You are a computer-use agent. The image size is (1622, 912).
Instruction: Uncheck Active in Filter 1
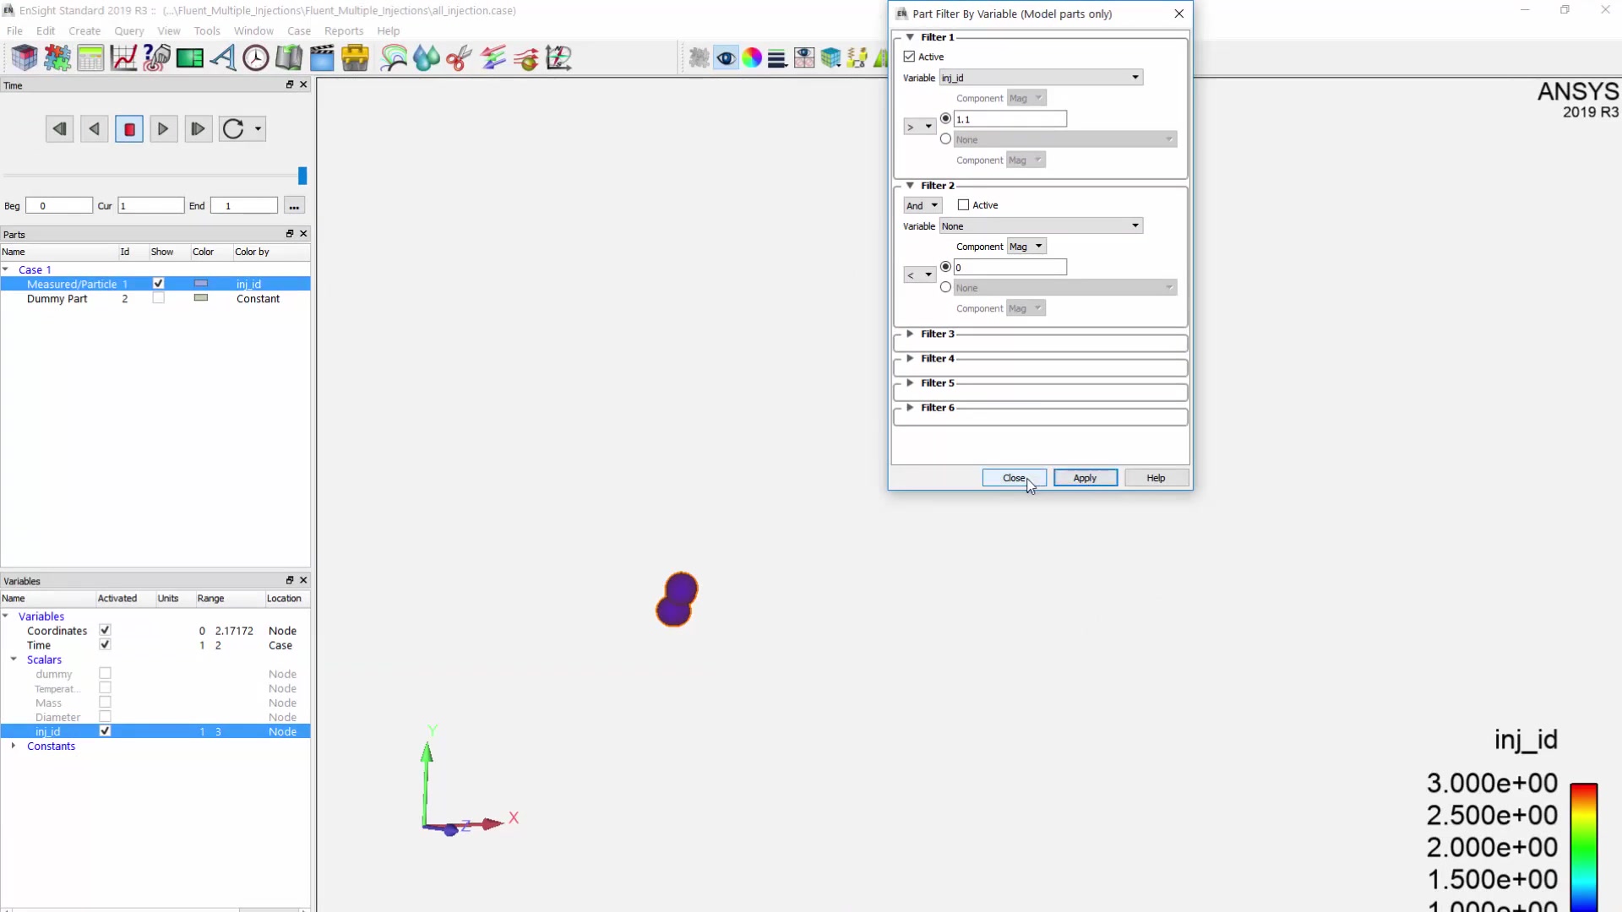point(909,56)
